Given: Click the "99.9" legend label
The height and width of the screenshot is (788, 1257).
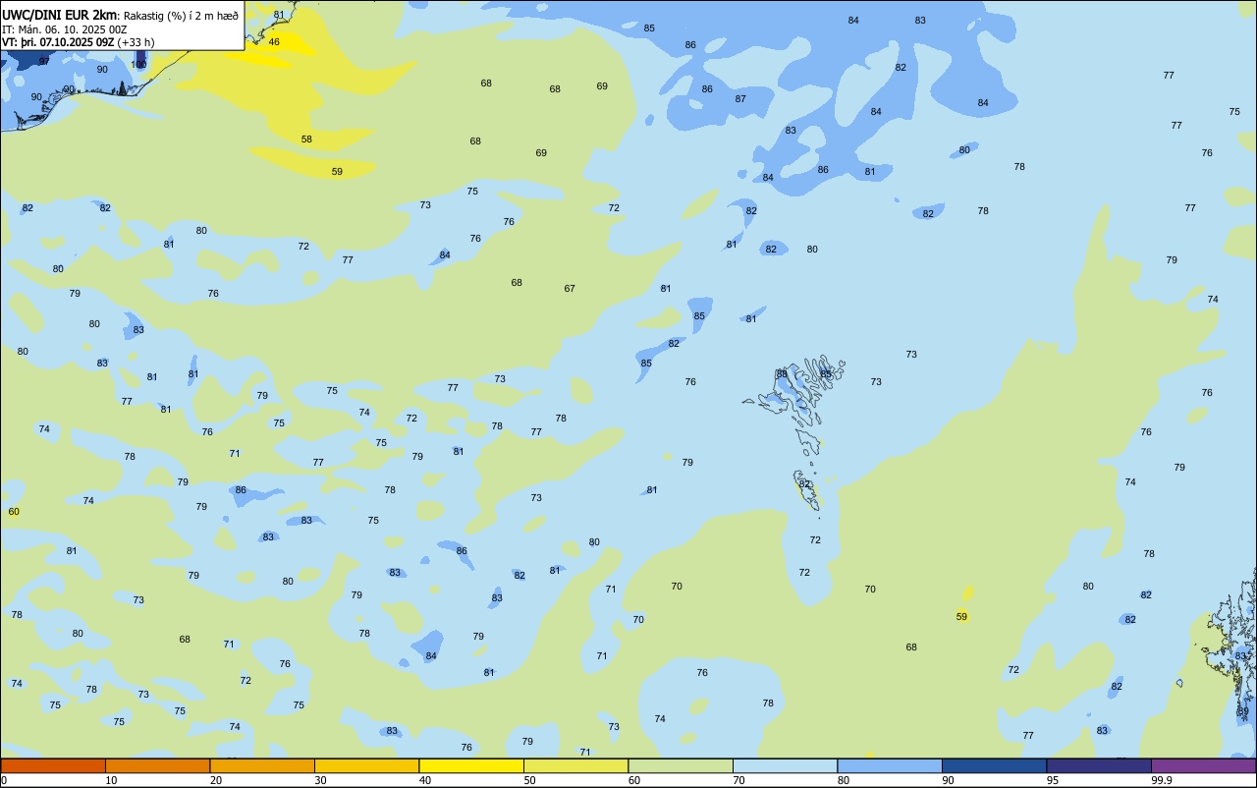Looking at the screenshot, I should click(x=1161, y=780).
